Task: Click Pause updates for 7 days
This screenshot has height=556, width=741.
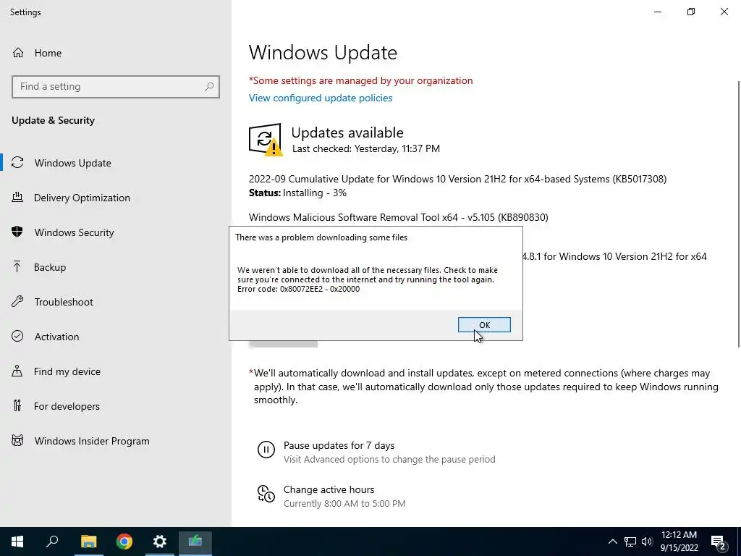Action: pos(339,445)
